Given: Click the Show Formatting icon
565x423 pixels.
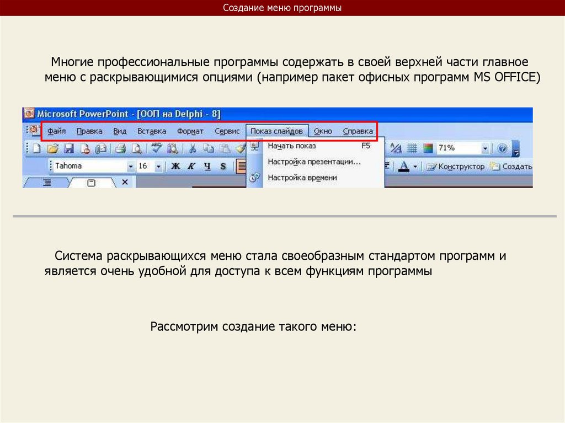Looking at the screenshot, I should 396,148.
